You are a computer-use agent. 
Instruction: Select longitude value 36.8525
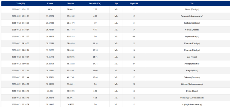[71, 105]
